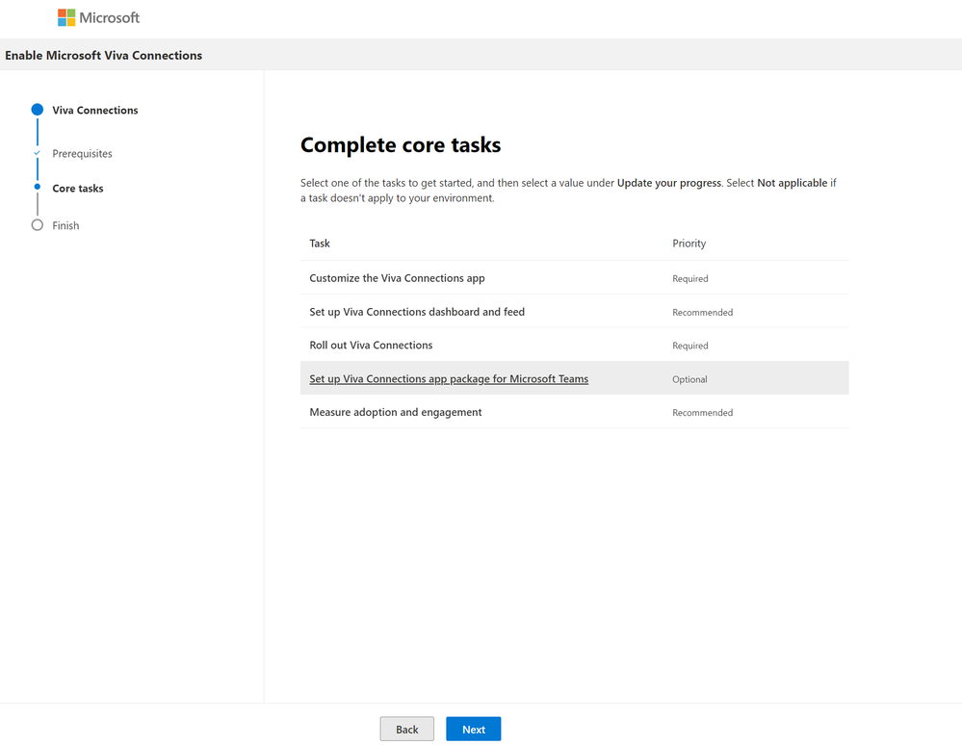Click the Prerequisites checkmark icon

37,153
